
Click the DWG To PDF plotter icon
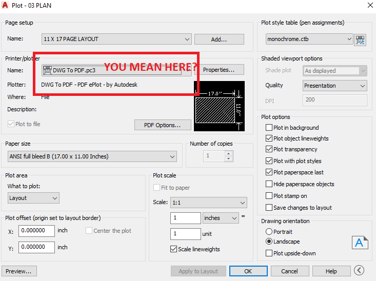point(47,70)
